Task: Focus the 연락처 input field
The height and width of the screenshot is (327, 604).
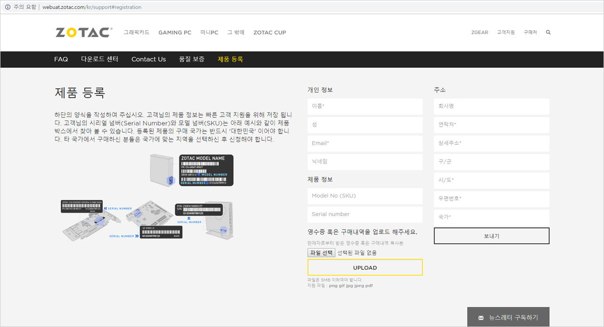Action: click(x=492, y=125)
